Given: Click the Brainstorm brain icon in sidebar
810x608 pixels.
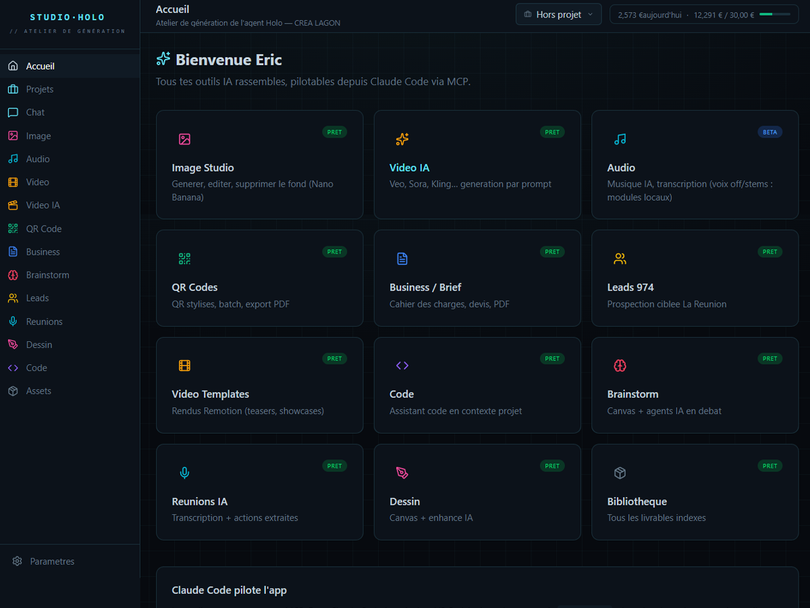Looking at the screenshot, I should click(13, 275).
